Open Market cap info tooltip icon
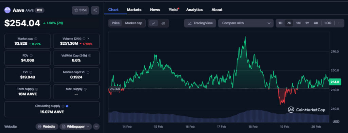Screen dimensions: 348x133 (36, 39)
